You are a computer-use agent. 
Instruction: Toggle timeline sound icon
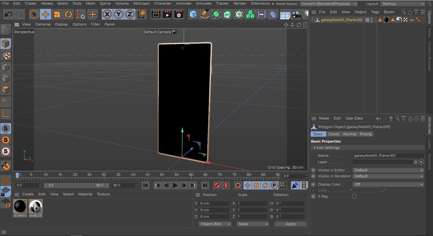pos(295,185)
